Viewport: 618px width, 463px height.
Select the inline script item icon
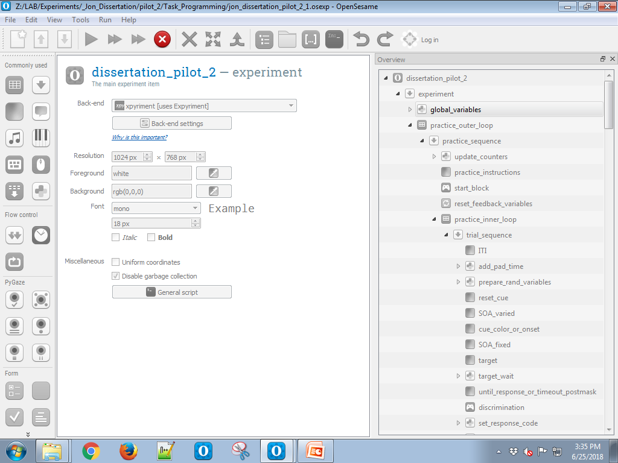tap(41, 191)
